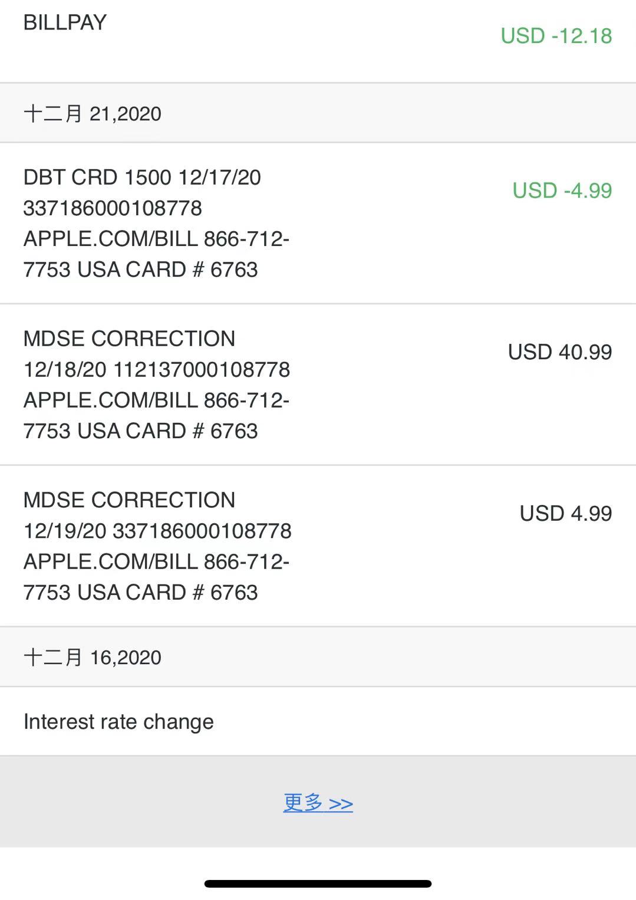Tap APPLE.COM/BILL line in the 12/19/20 correction

[x=111, y=562]
